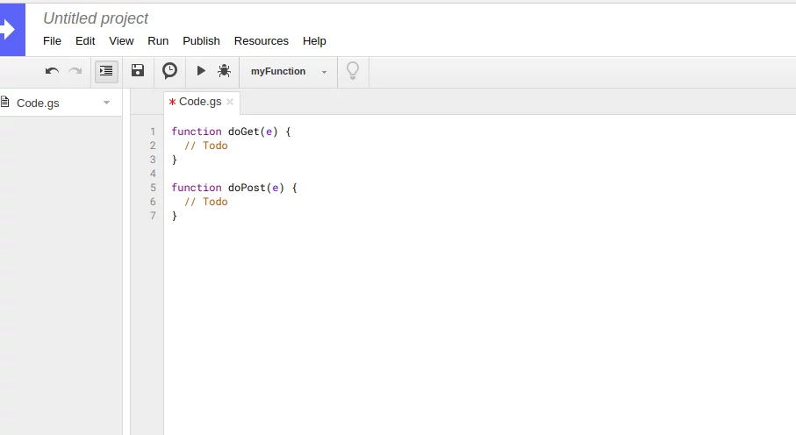Toggle the indentation icon in toolbar
This screenshot has width=796, height=435.
pos(106,71)
